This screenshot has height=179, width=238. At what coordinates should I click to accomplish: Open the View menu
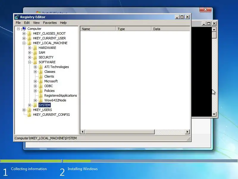tap(36, 23)
